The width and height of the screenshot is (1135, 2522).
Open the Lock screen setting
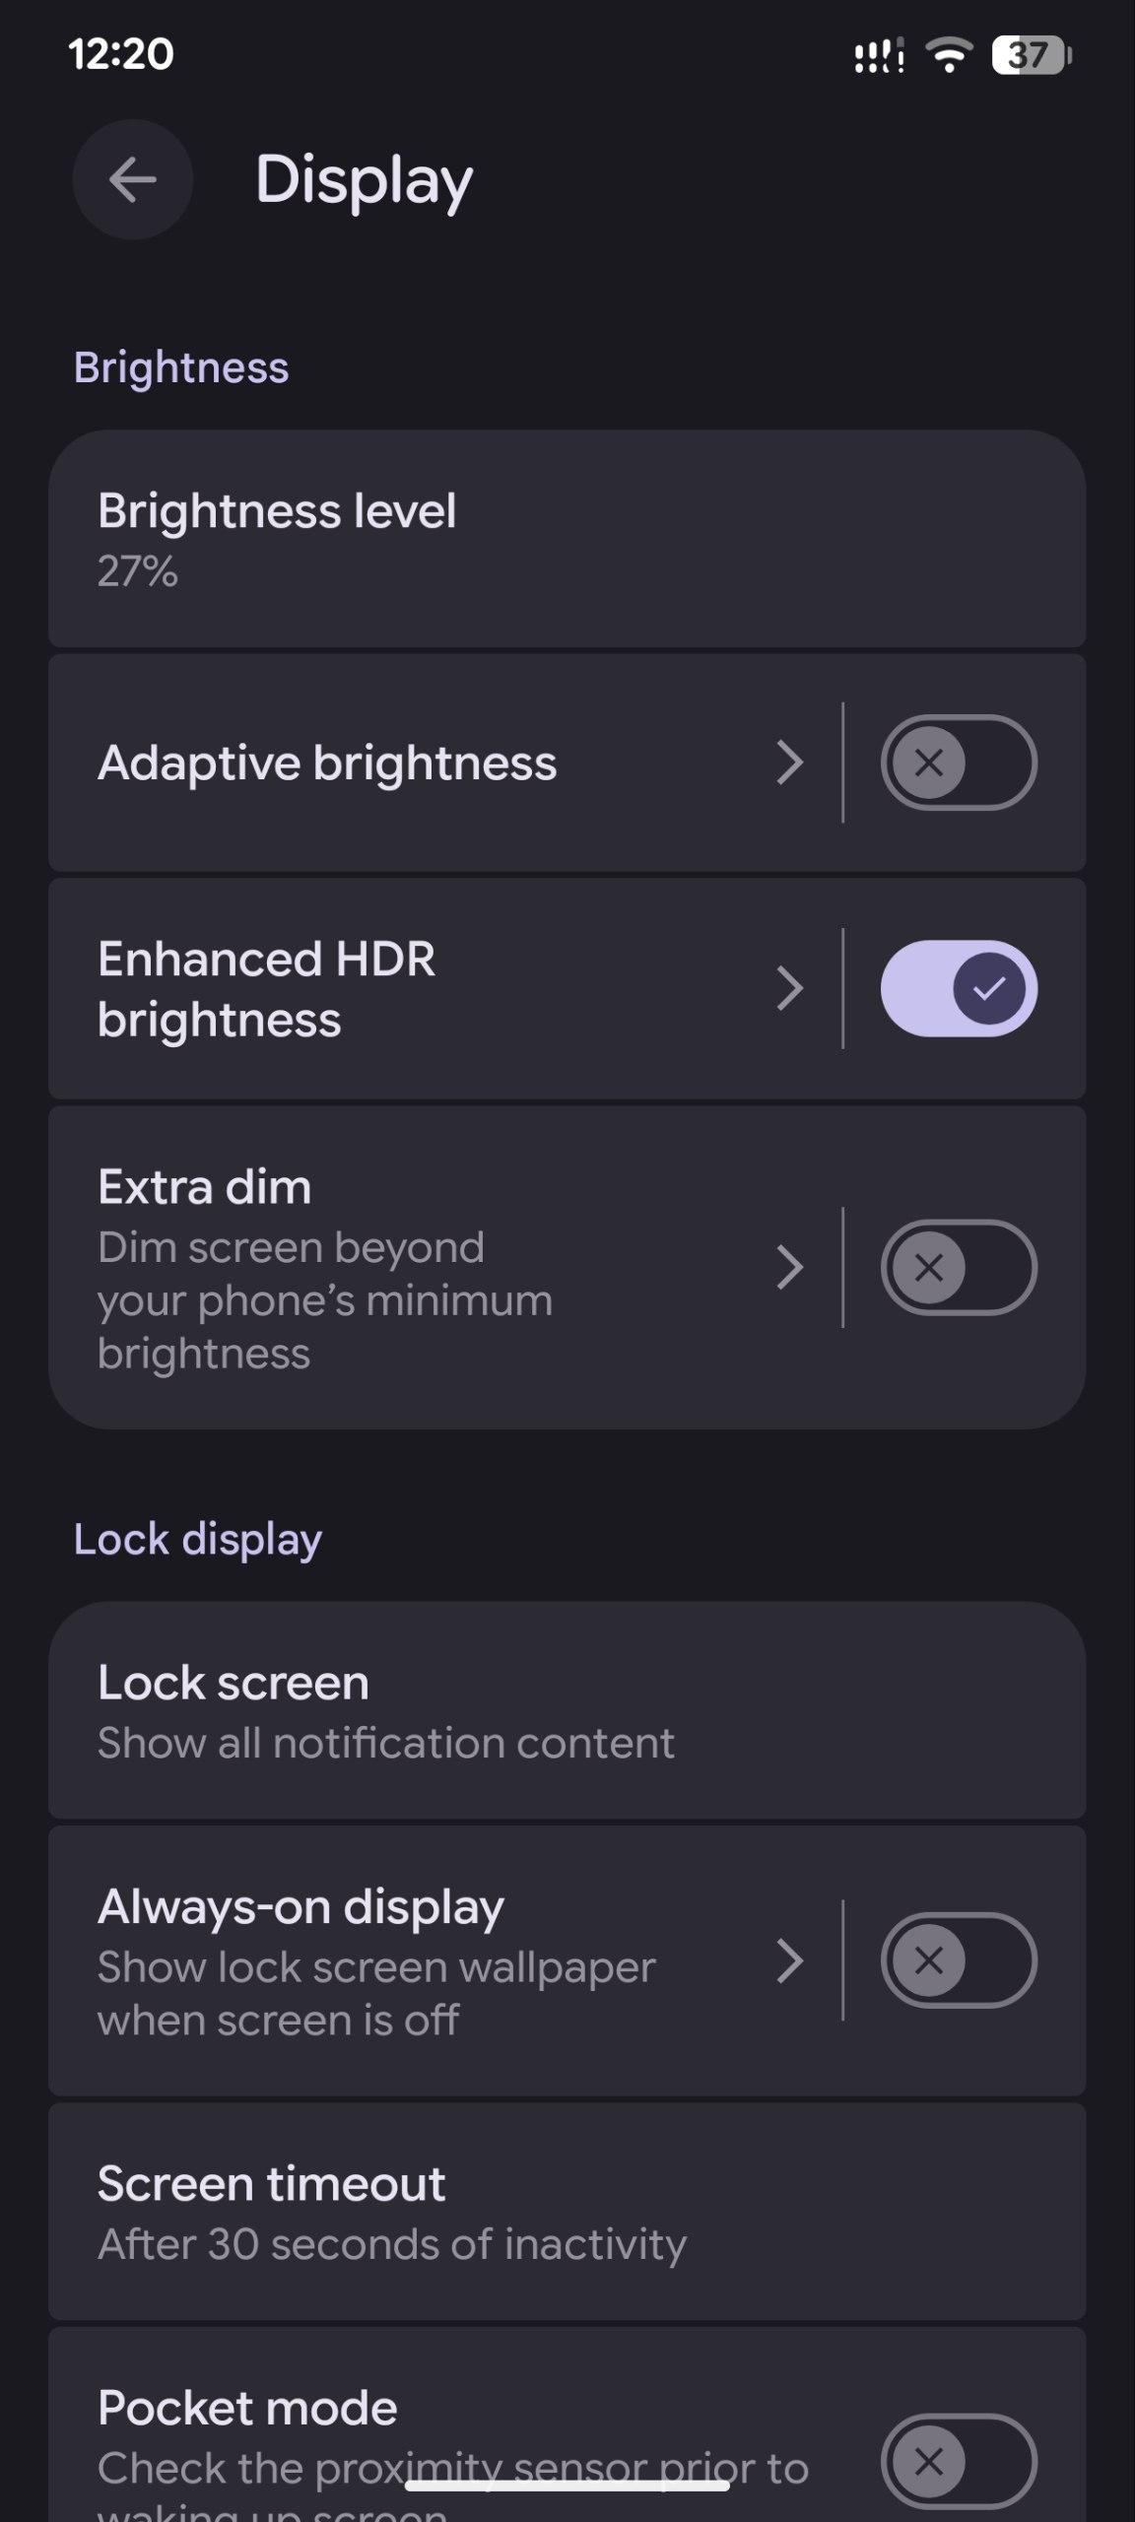(567, 1711)
